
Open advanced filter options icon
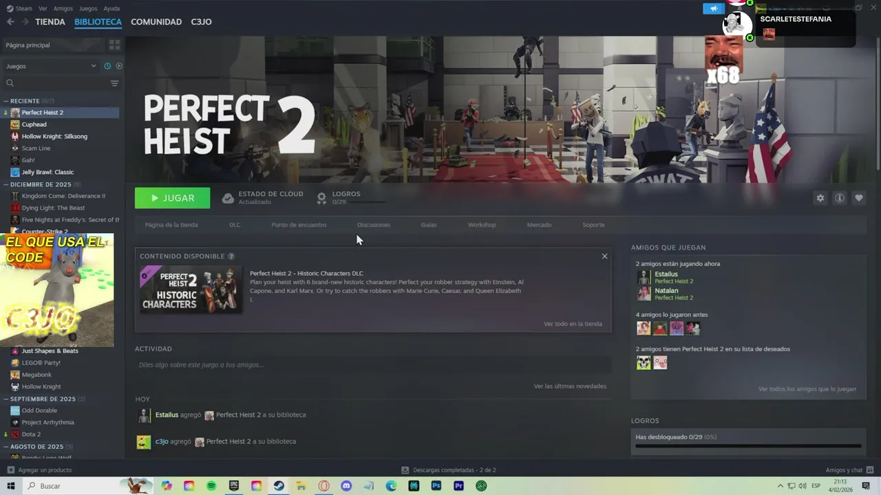[x=114, y=83]
